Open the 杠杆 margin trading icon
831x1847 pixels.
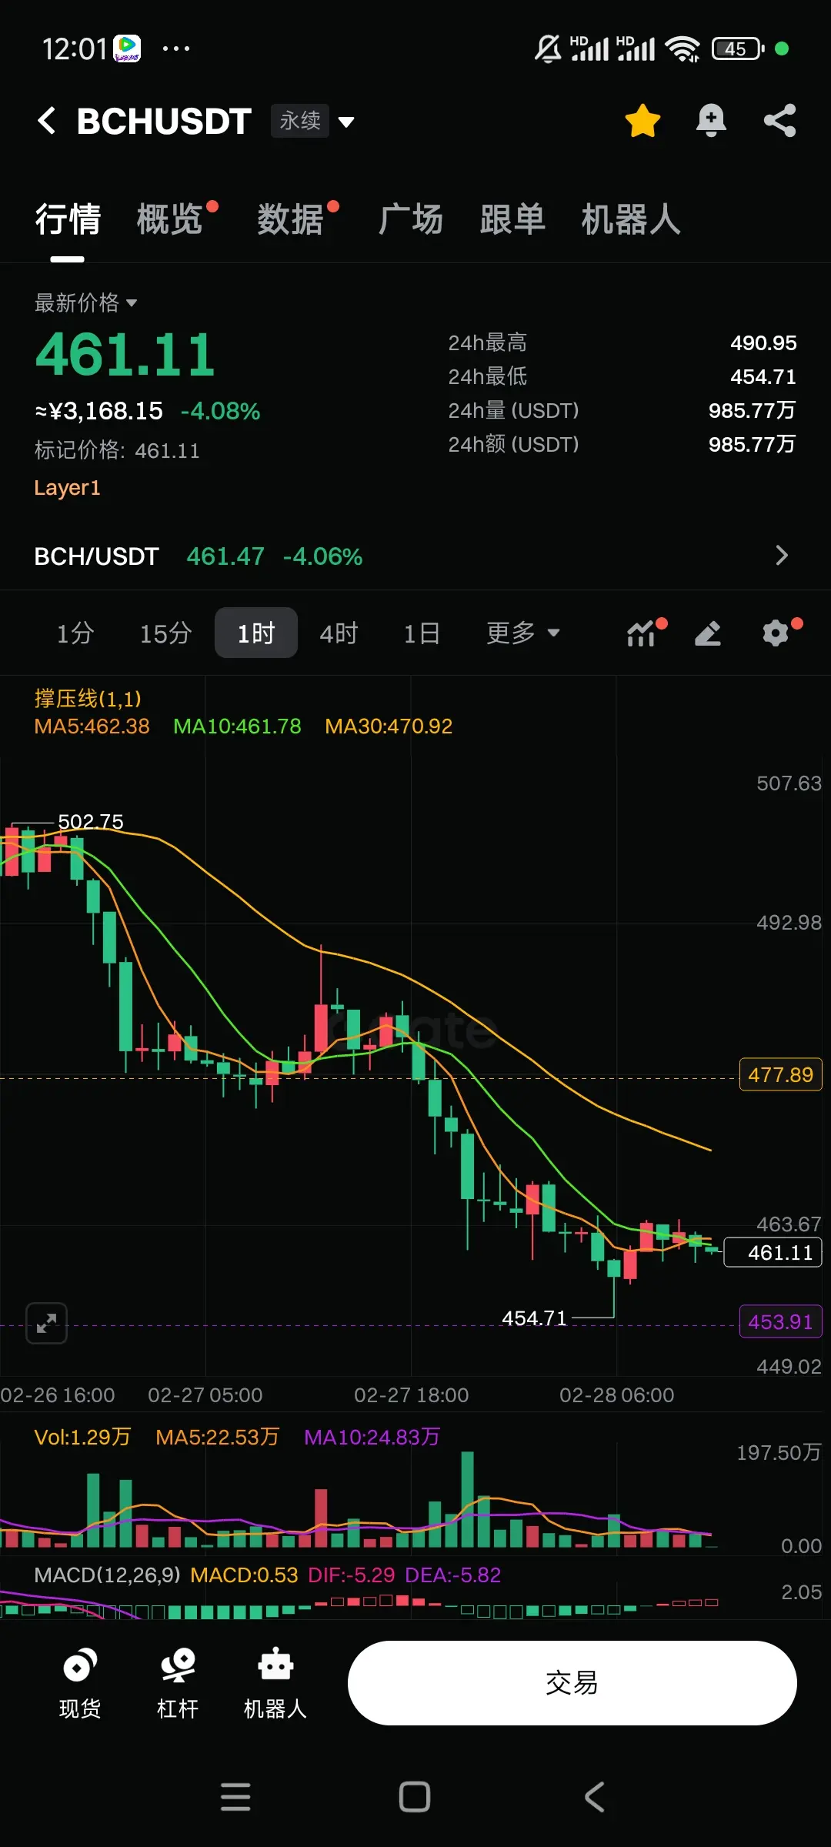(x=178, y=1684)
